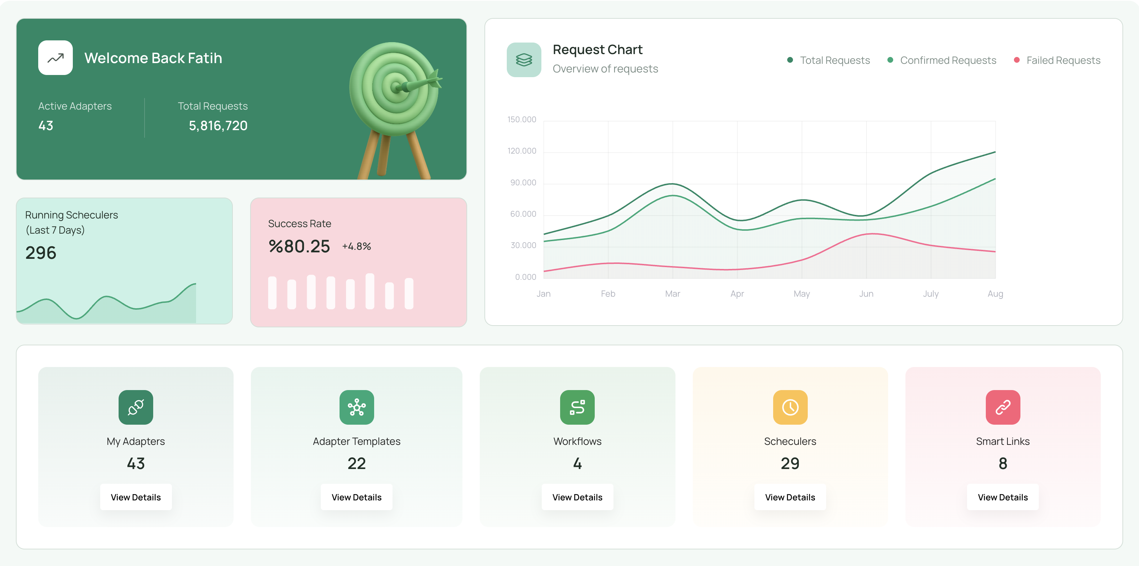Select the Mar label on chart axis

672,293
